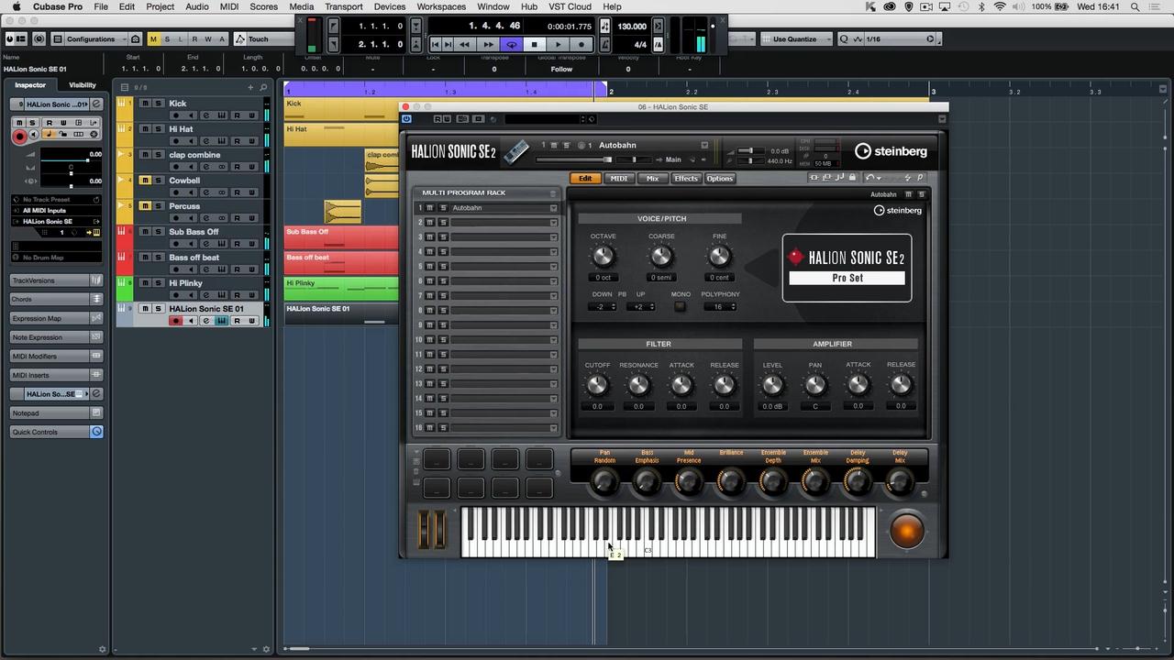Search tracks with the magnifier icon
Image resolution: width=1174 pixels, height=660 pixels.
(263, 87)
